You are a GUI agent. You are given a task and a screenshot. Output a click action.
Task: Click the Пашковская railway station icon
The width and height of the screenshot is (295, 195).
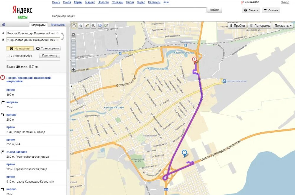tap(186, 45)
